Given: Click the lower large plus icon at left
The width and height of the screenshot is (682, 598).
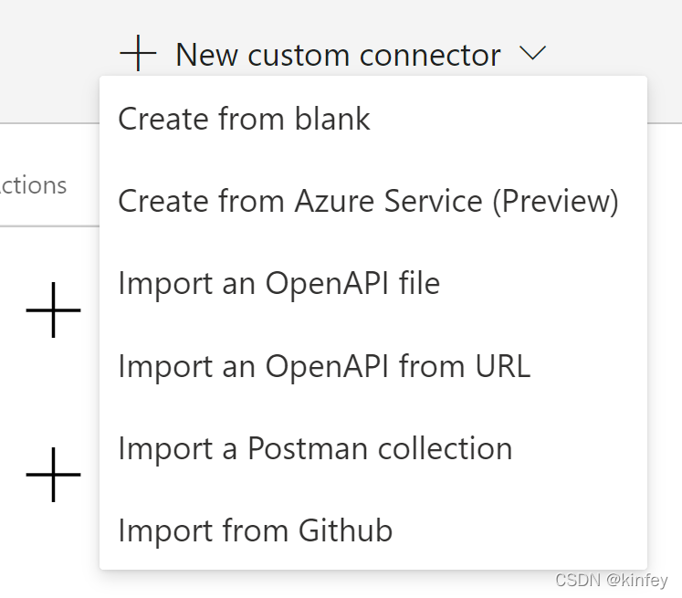Looking at the screenshot, I should (54, 475).
